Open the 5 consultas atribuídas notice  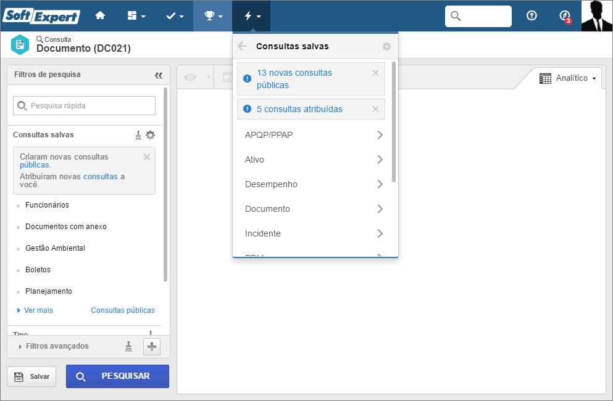pos(299,109)
